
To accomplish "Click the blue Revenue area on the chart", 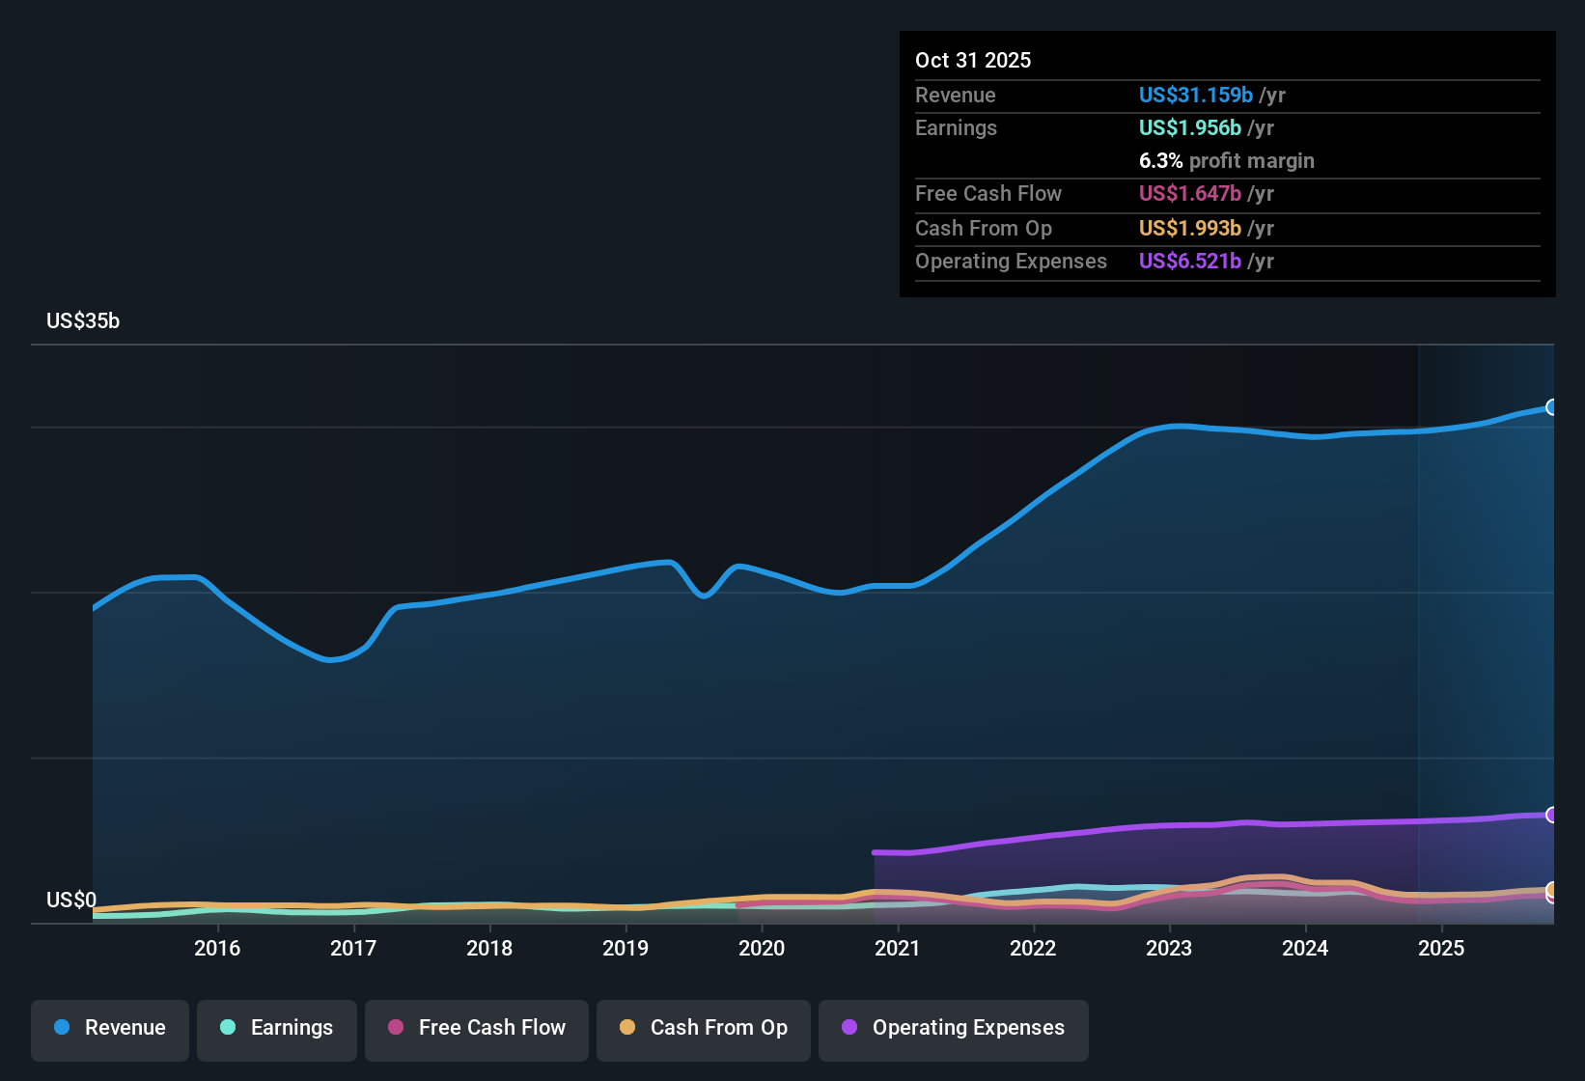I will click(676, 724).
